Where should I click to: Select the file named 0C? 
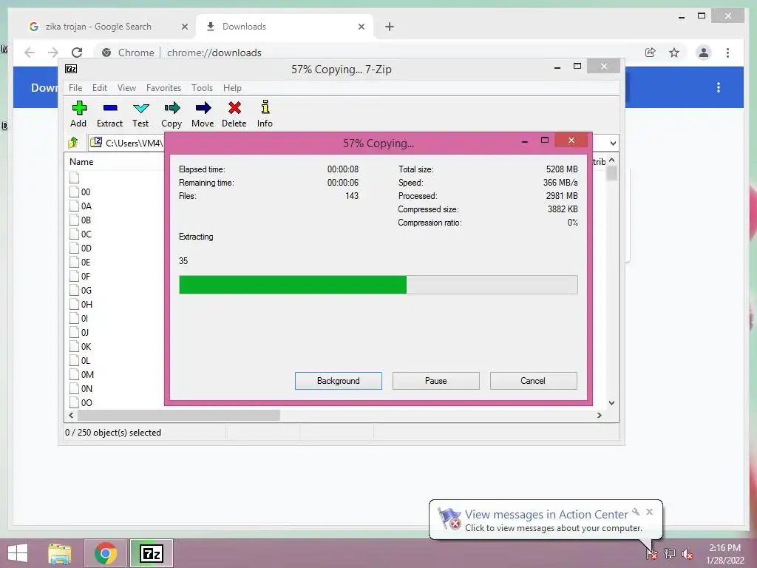click(x=86, y=234)
